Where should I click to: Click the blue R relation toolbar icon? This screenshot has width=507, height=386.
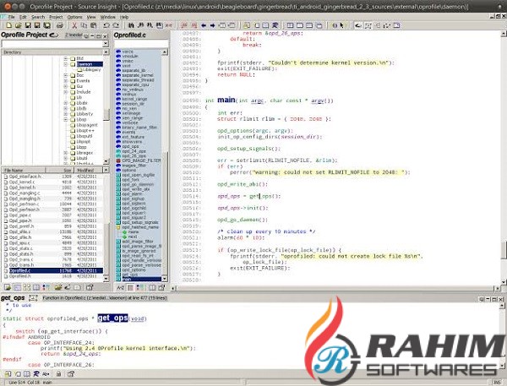[x=275, y=25]
